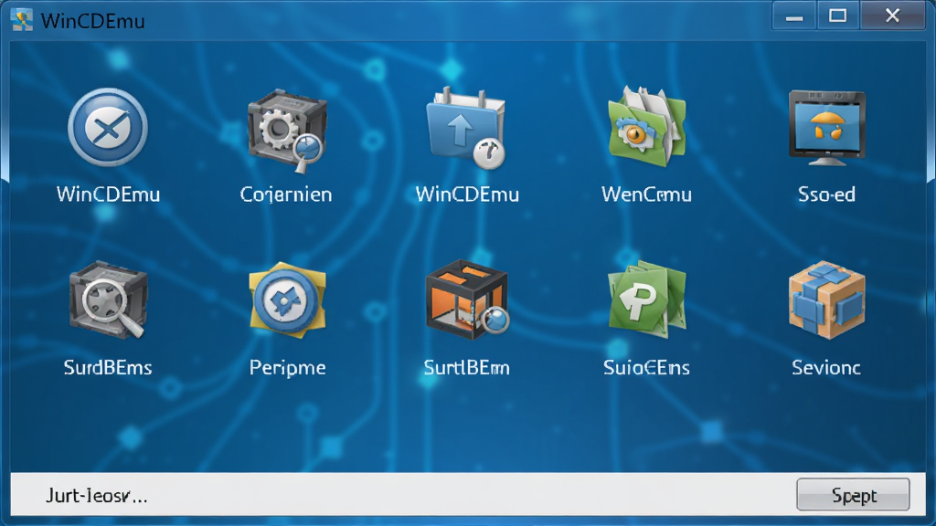Select the SurtlBEm label text
The width and height of the screenshot is (936, 526).
467,367
